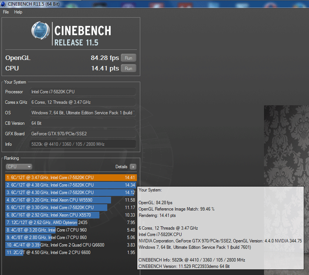The height and width of the screenshot is (275, 309).
Task: Click OpenGL Reference Image Match line in tooltip
Action: point(176,209)
